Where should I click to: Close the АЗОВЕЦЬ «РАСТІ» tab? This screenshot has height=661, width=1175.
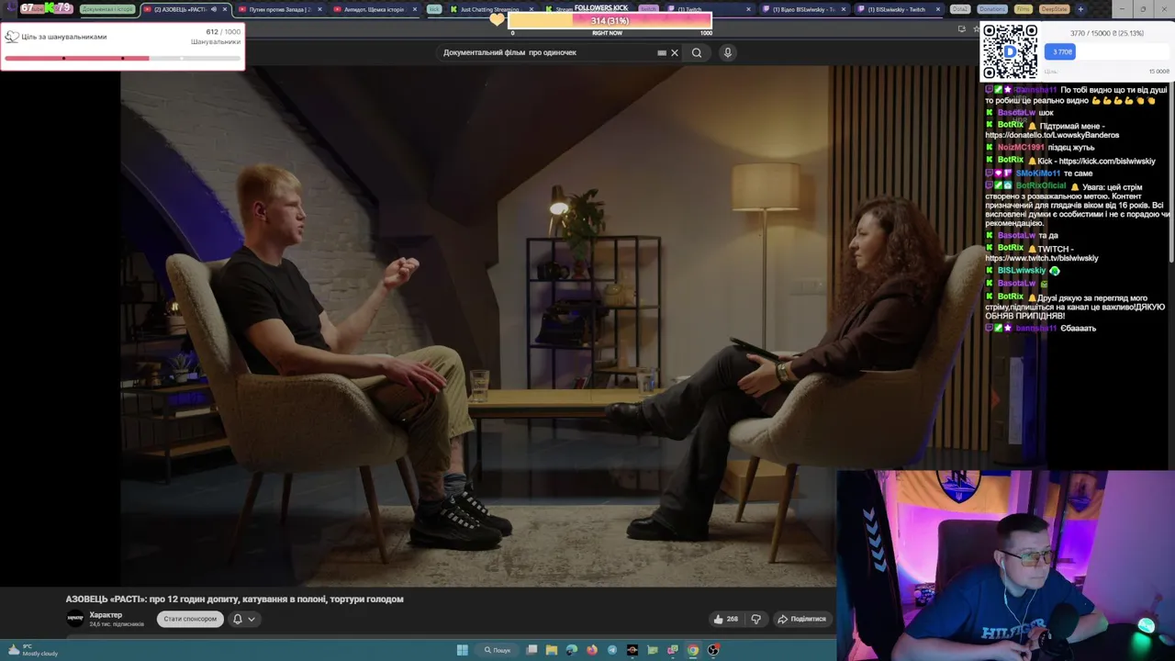coord(224,9)
